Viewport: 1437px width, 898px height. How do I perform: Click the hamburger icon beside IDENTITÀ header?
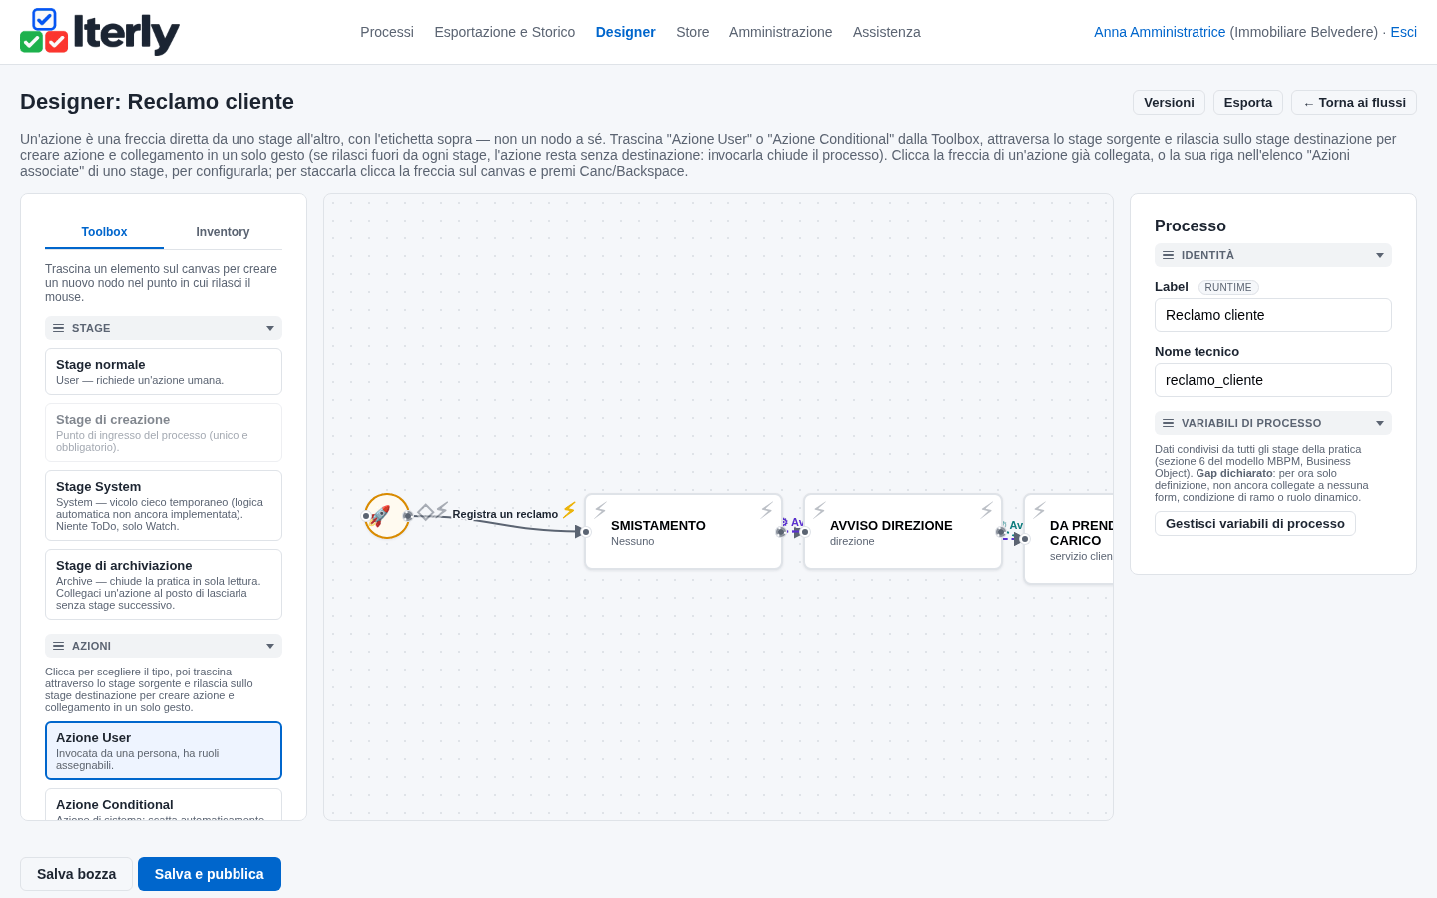(1169, 255)
